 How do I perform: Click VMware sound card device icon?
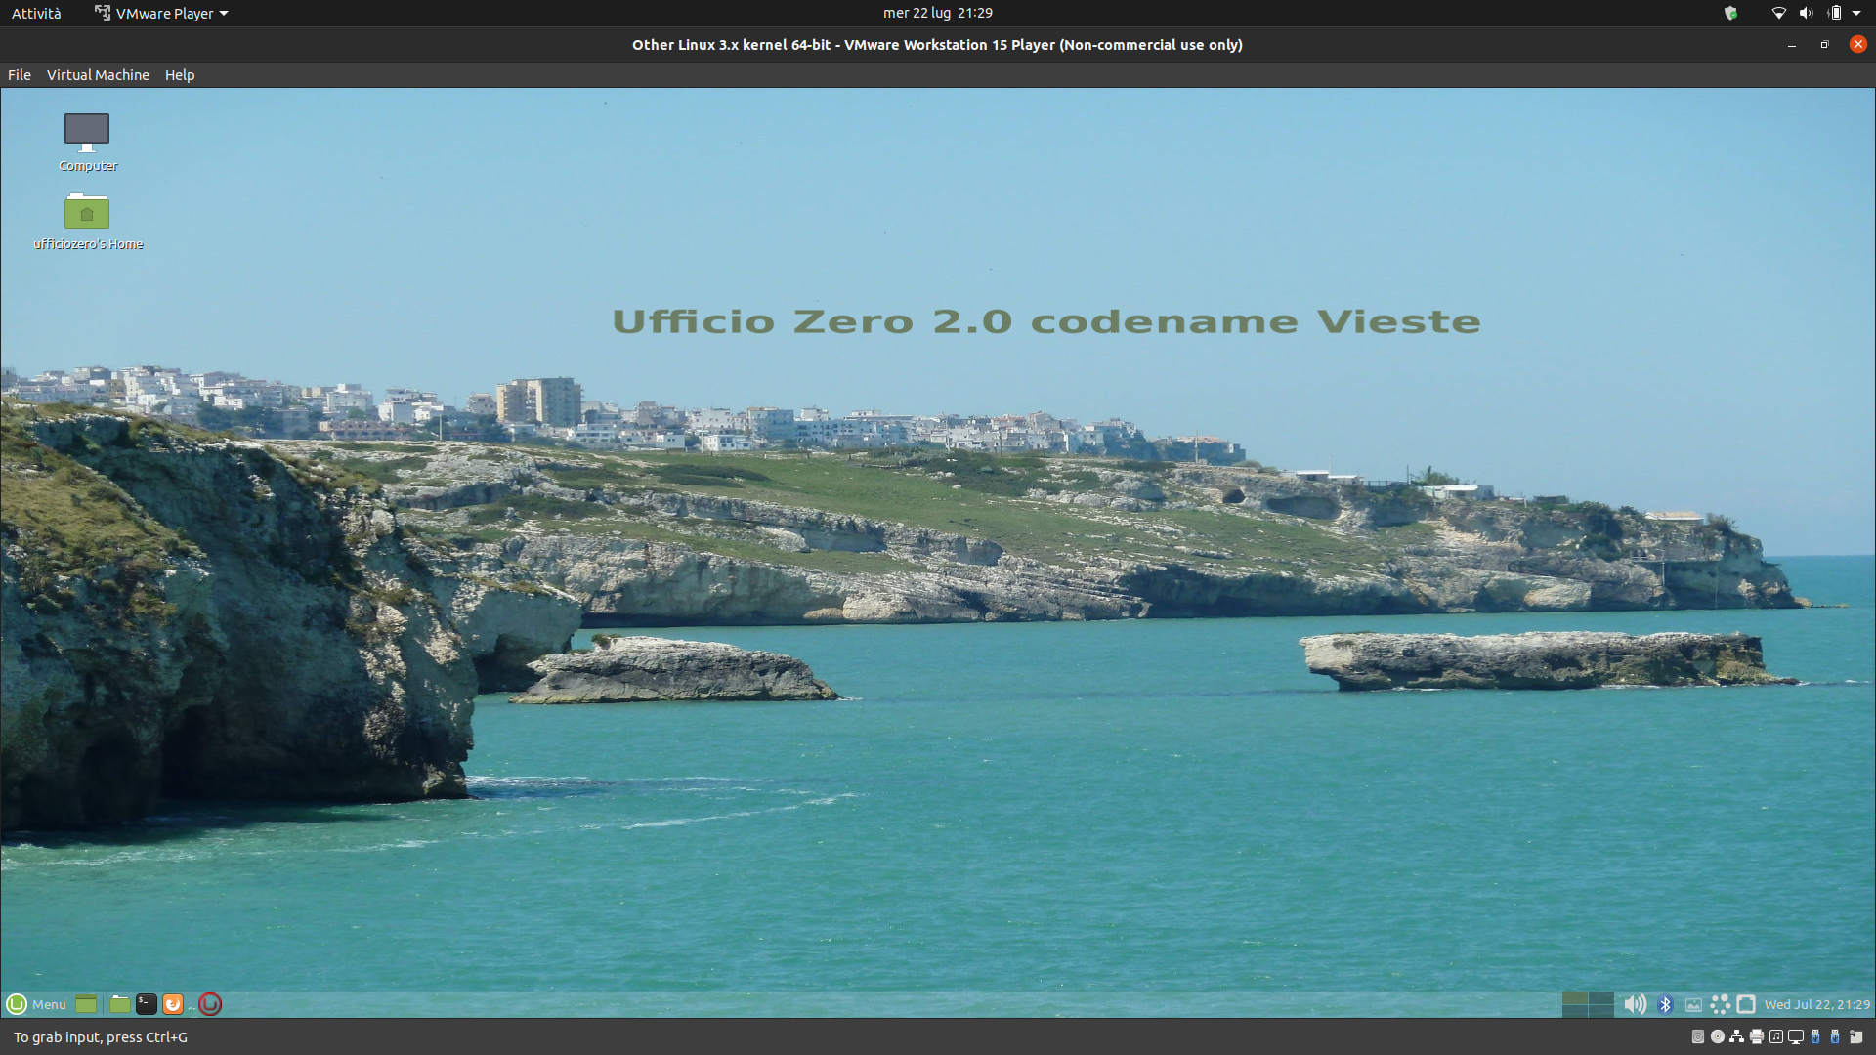(x=1776, y=1036)
